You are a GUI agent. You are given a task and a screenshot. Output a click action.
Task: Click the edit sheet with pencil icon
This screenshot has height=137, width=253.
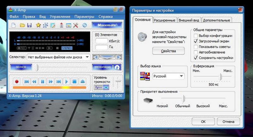tap(53, 25)
